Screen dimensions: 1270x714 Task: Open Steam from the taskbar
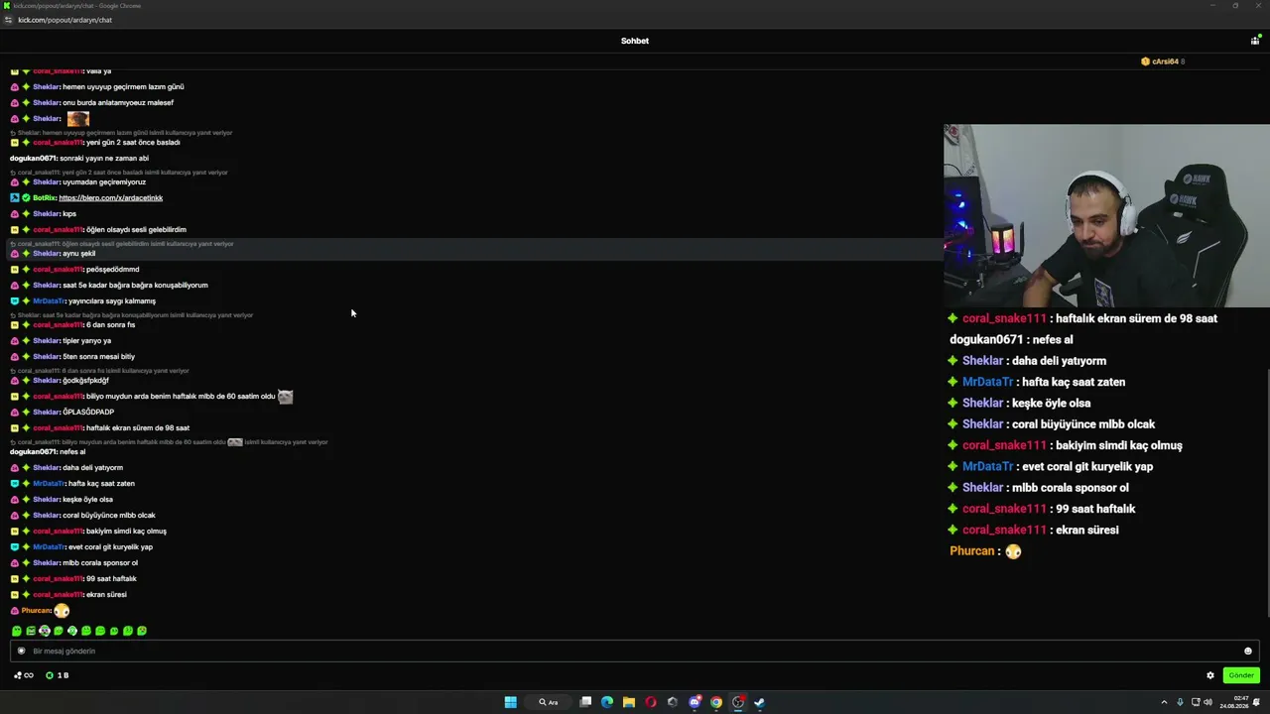(x=760, y=702)
